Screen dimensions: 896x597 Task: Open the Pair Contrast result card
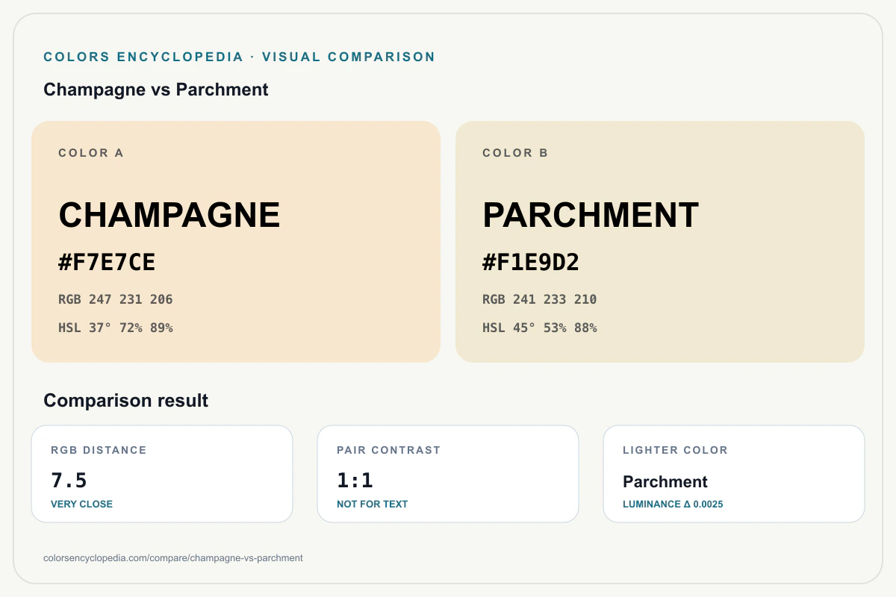click(448, 474)
